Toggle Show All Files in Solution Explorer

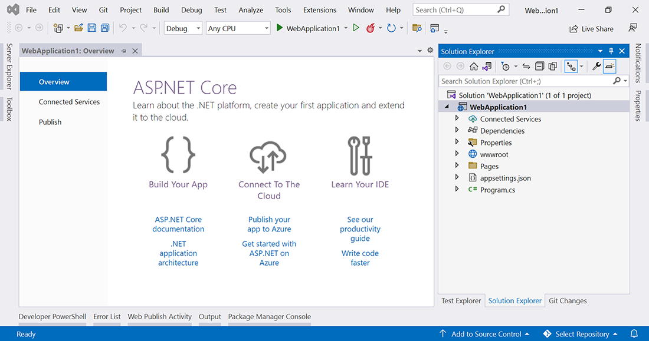[553, 66]
